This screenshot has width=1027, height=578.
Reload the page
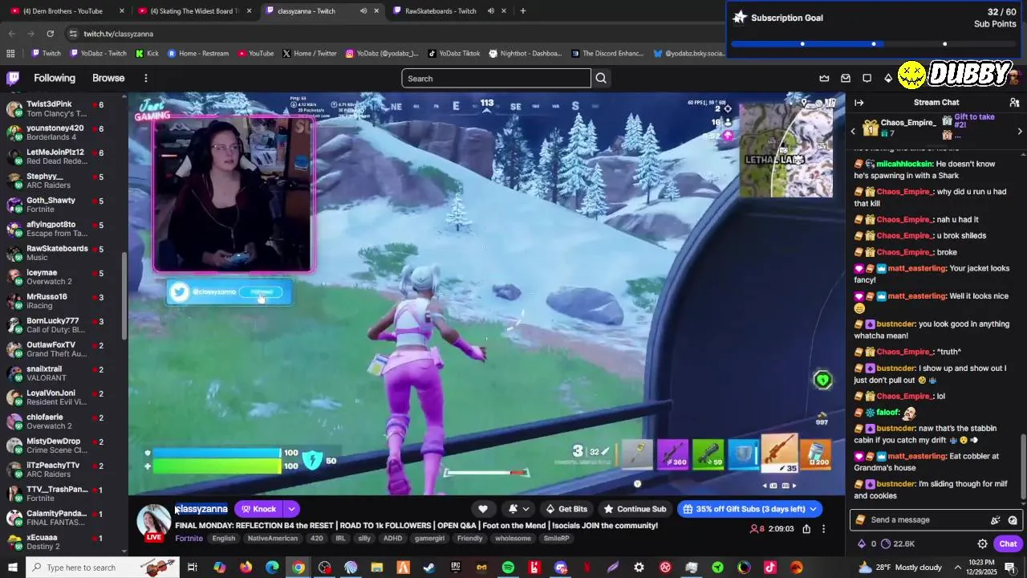coord(50,34)
